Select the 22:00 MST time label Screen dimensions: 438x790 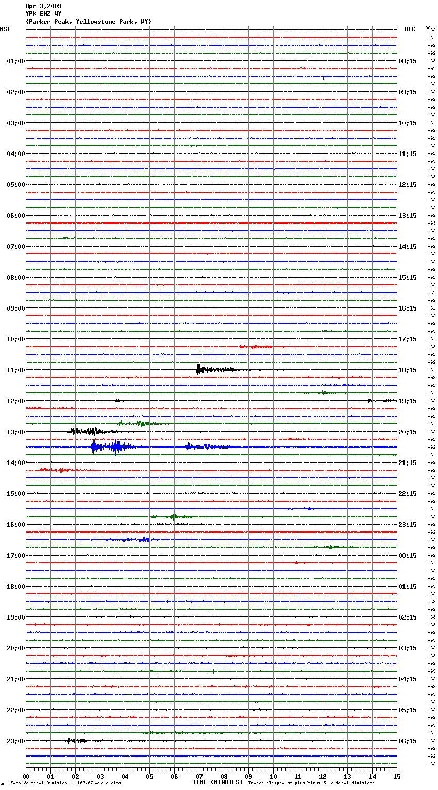coord(16,710)
